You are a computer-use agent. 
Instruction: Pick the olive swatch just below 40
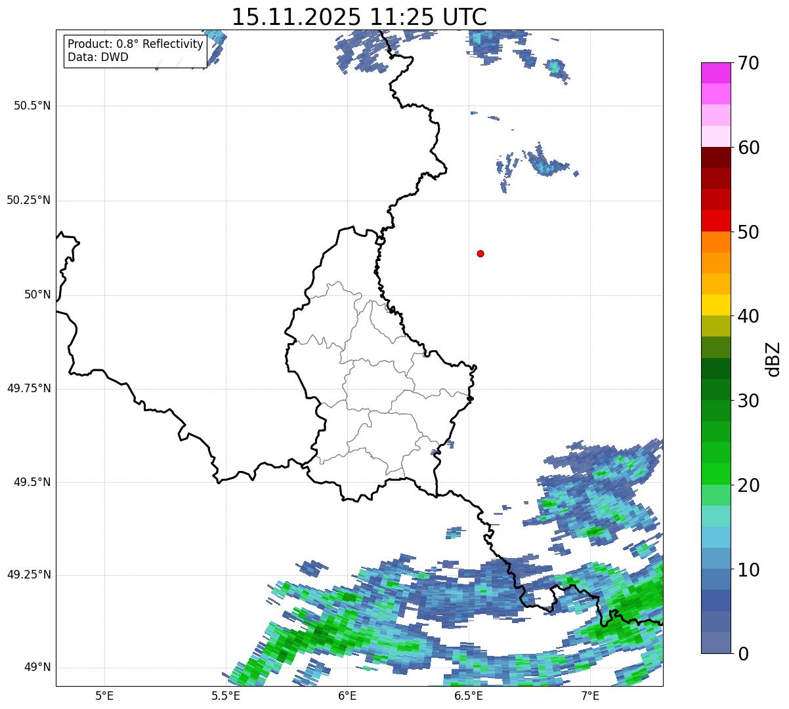[716, 326]
